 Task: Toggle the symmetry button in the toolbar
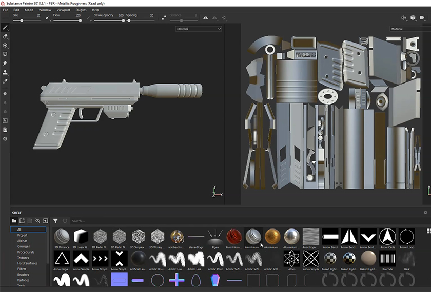click(206, 17)
